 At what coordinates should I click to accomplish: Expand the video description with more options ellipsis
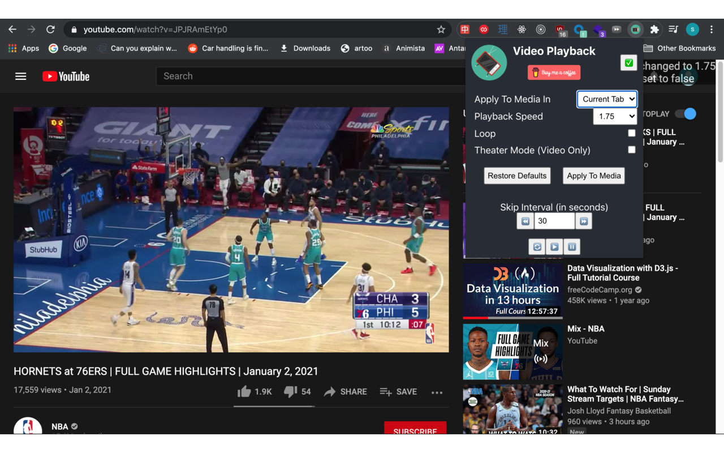click(x=436, y=391)
